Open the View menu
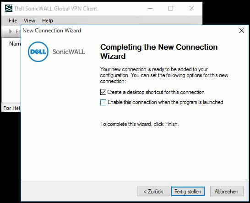 pos(29,21)
